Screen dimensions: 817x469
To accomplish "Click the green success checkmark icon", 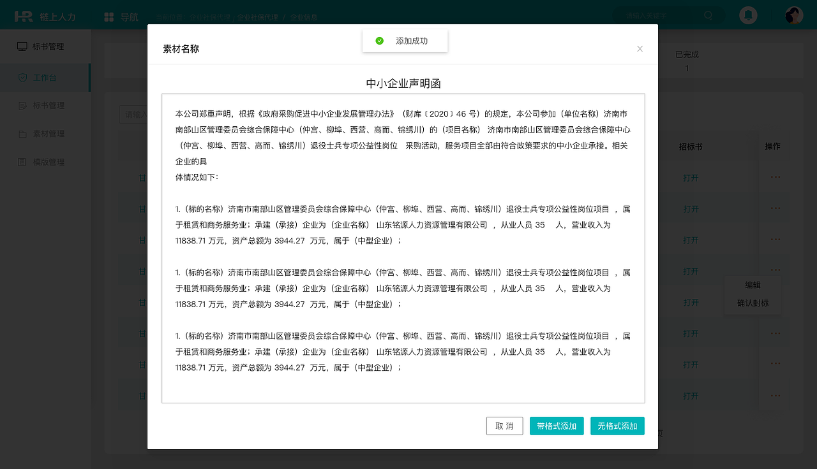I will click(380, 40).
